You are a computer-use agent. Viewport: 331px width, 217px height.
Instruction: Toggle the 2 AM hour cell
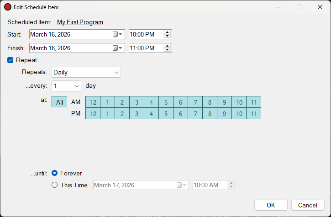[122, 102]
